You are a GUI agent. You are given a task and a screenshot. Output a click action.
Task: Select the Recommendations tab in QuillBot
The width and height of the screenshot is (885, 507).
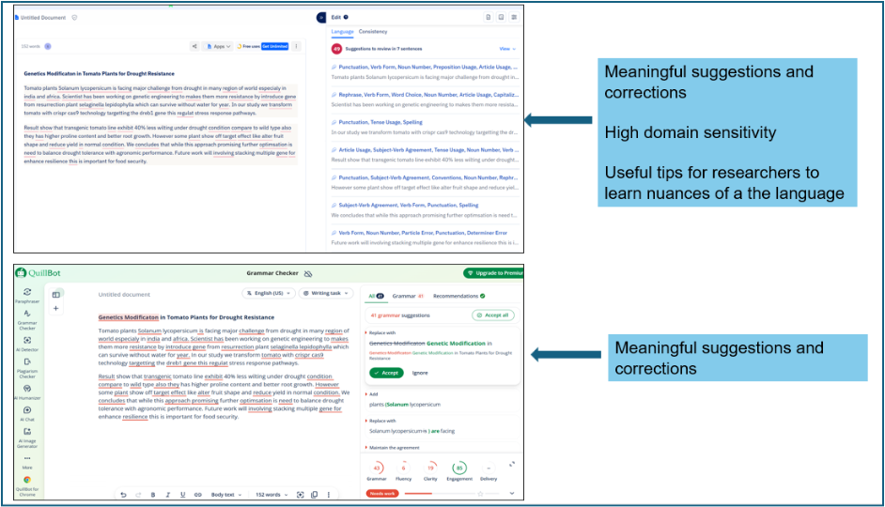455,296
